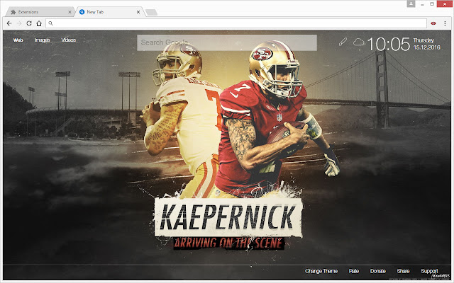Close the Extensions tab

pyautogui.click(x=70, y=12)
